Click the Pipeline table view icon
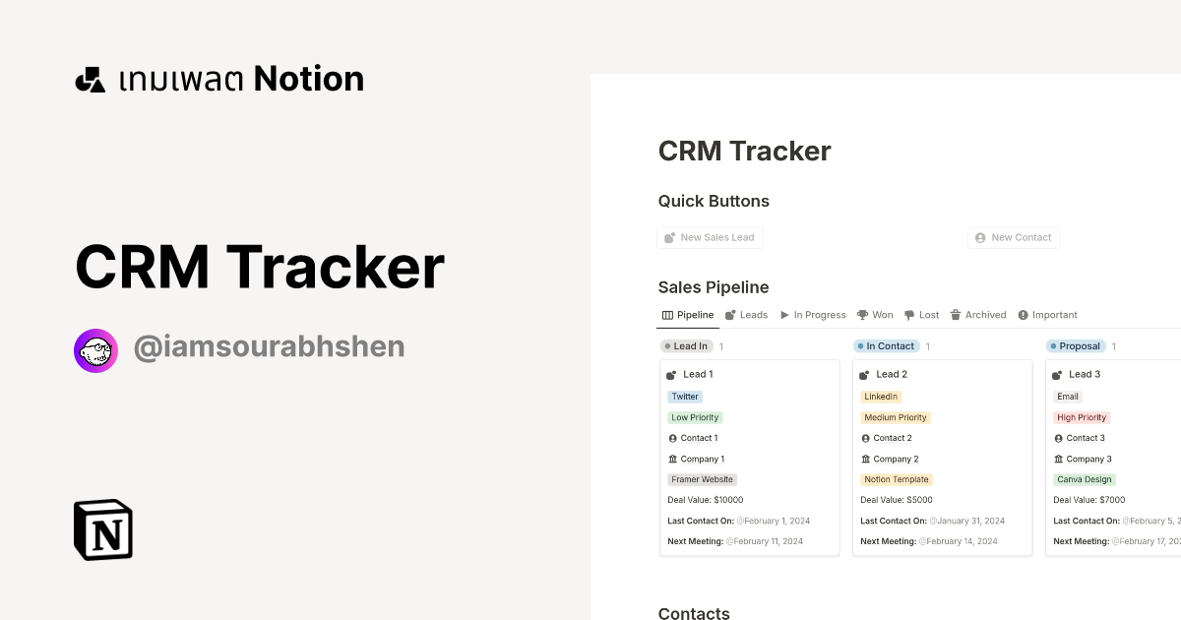Viewport: 1181px width, 620px height. (665, 314)
